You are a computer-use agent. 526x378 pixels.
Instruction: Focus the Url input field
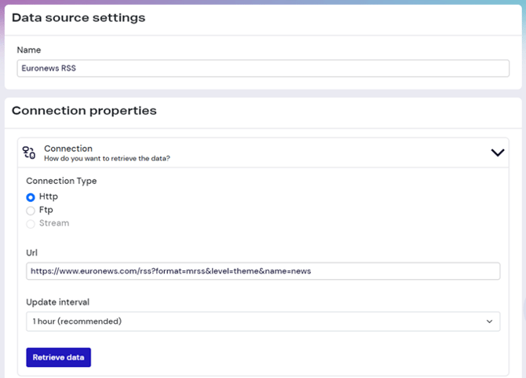(x=263, y=271)
